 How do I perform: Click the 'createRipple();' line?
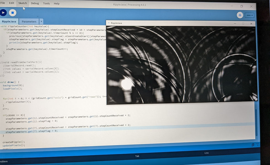[x=14, y=142]
